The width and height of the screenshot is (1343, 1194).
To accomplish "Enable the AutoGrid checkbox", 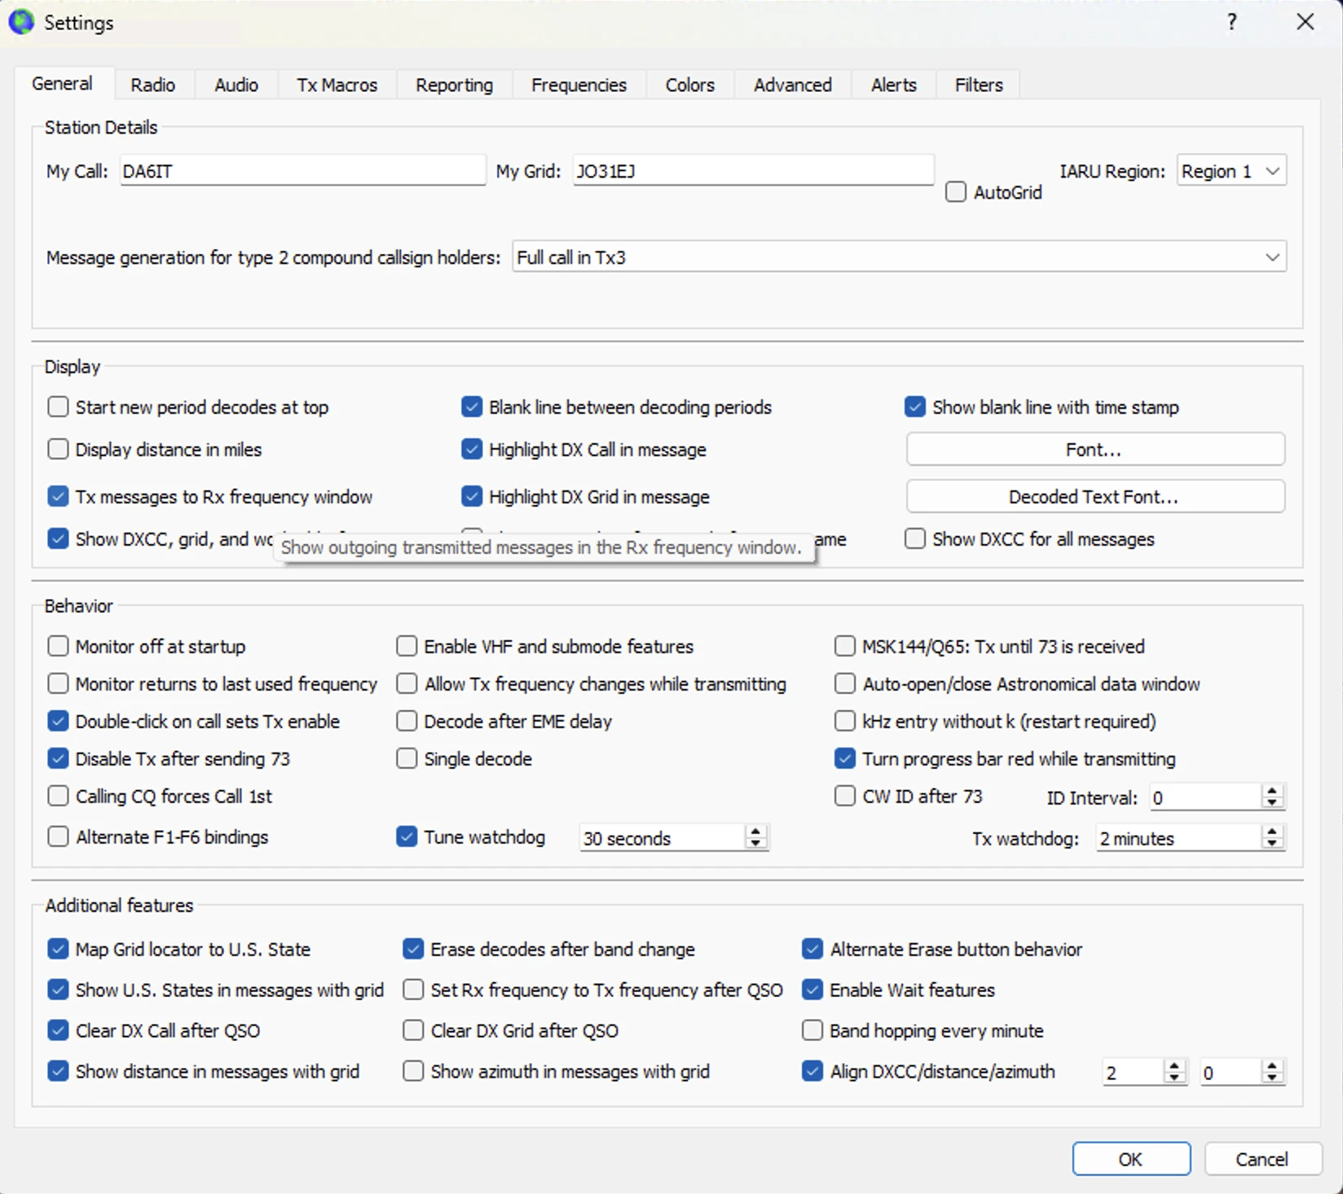I will [956, 192].
